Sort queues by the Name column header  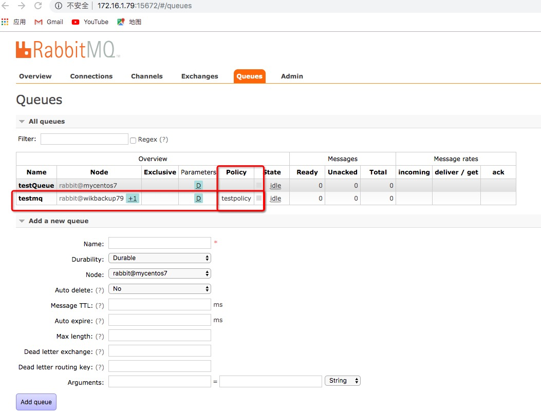36,172
